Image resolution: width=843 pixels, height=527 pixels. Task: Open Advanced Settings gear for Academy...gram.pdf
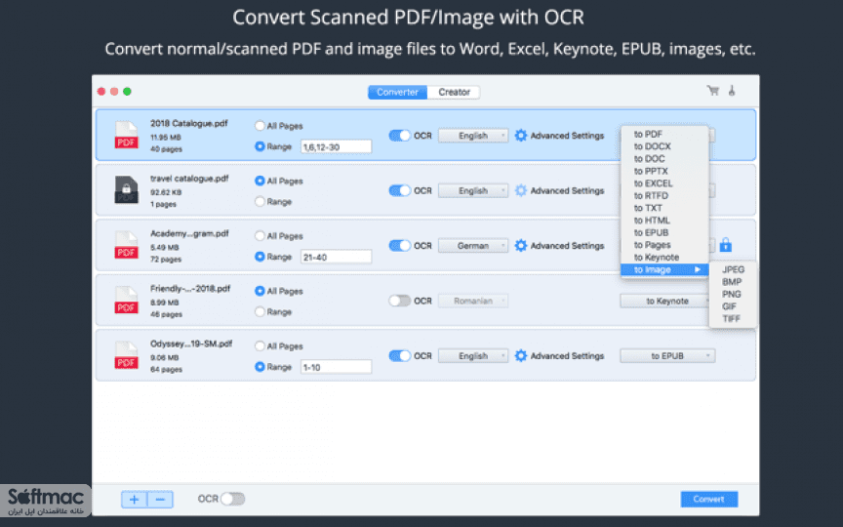click(520, 246)
